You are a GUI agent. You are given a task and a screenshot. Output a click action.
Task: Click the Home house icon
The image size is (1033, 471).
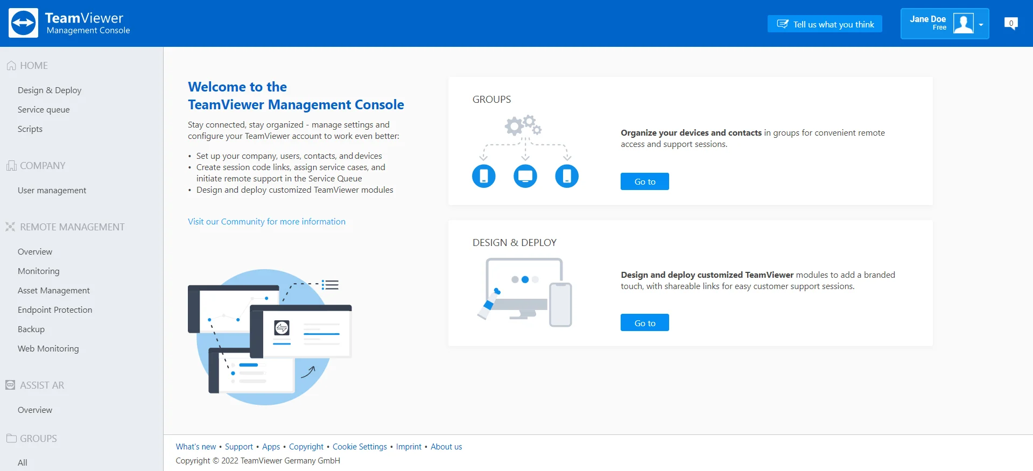pyautogui.click(x=11, y=66)
